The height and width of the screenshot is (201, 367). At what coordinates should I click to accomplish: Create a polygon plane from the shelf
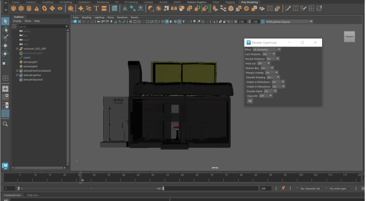click(x=52, y=9)
